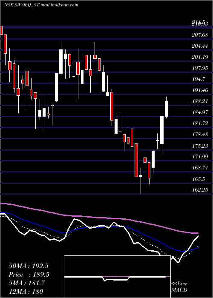This screenshot has width=213, height=298.
Task: Click the 5MA : 181.7 readout
Action: click(26, 283)
